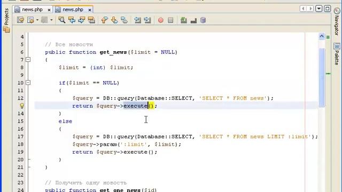
Task: Click 'return' keyword on line 19
Action: coord(83,152)
